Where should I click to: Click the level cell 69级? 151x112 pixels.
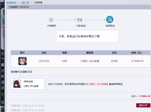(x=64, y=61)
